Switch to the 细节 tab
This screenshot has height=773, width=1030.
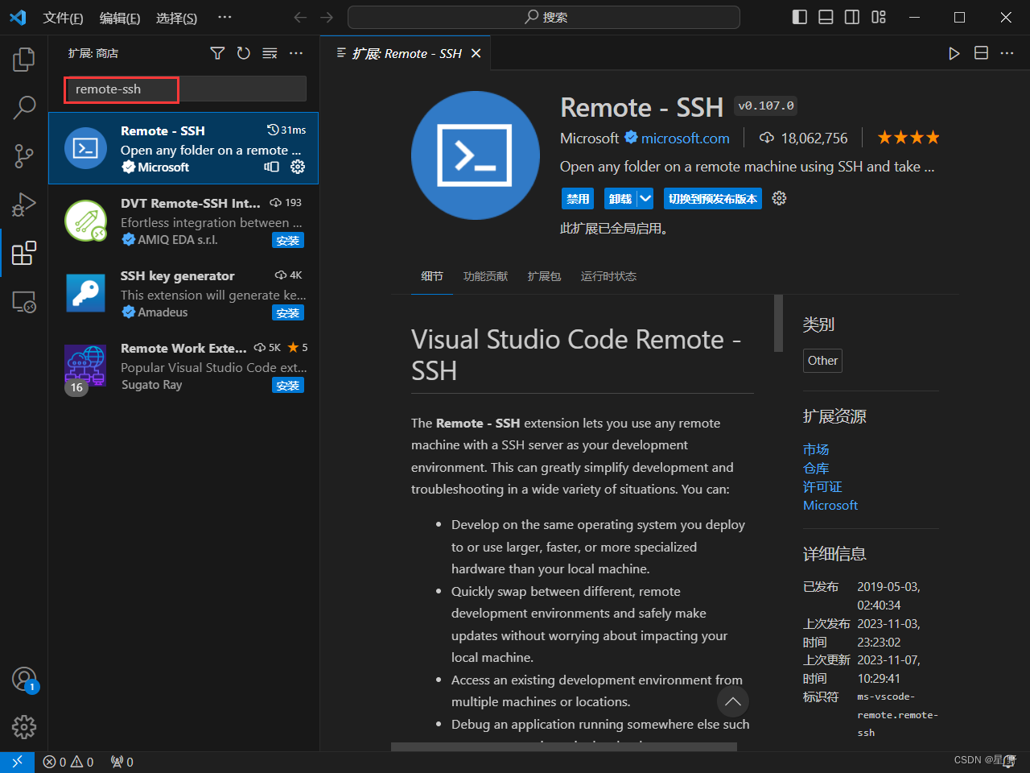432,276
